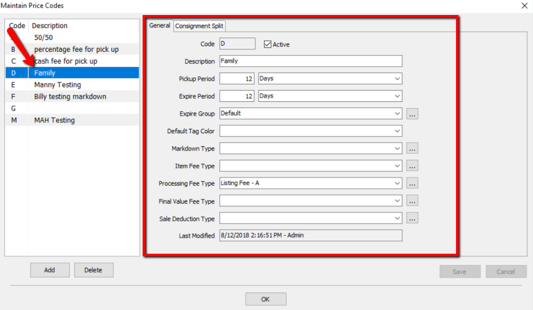Select the 'Billy testing markdown' row
The height and width of the screenshot is (310, 533).
[72, 96]
